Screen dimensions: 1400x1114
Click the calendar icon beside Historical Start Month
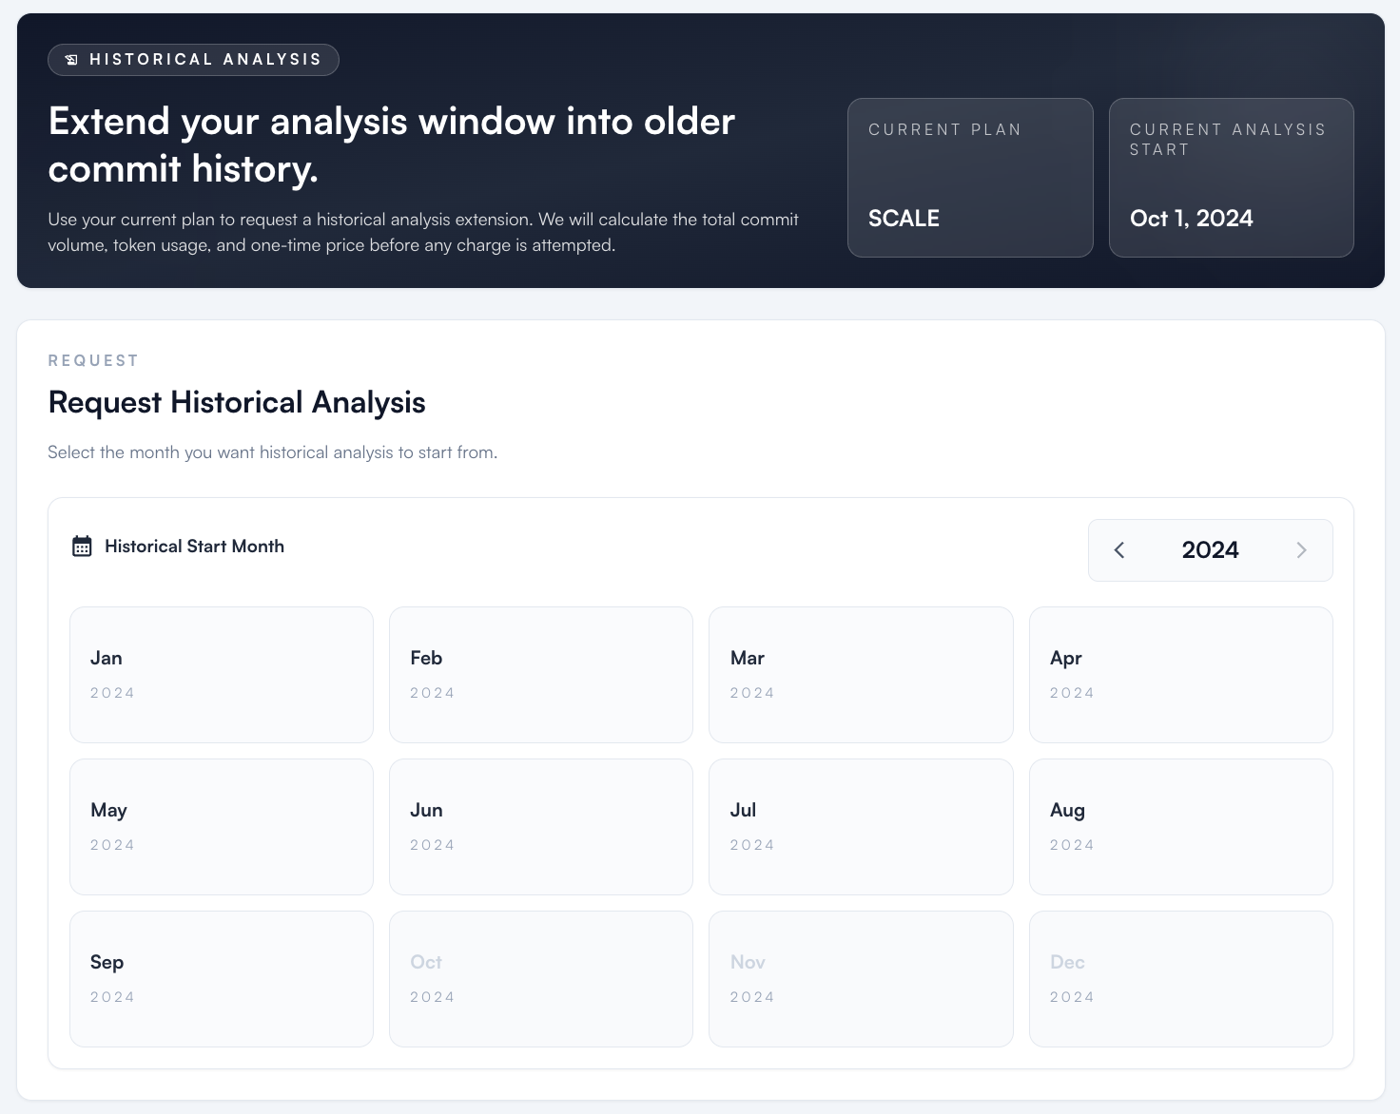click(82, 547)
